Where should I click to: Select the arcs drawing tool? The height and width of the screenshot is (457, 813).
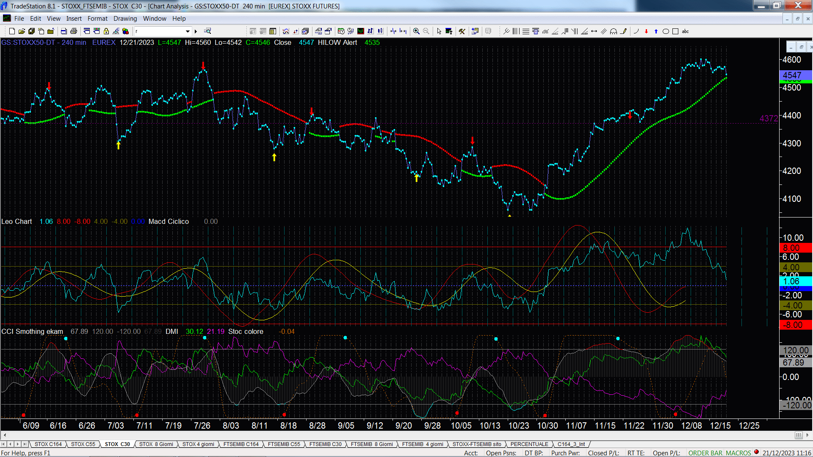click(x=614, y=31)
